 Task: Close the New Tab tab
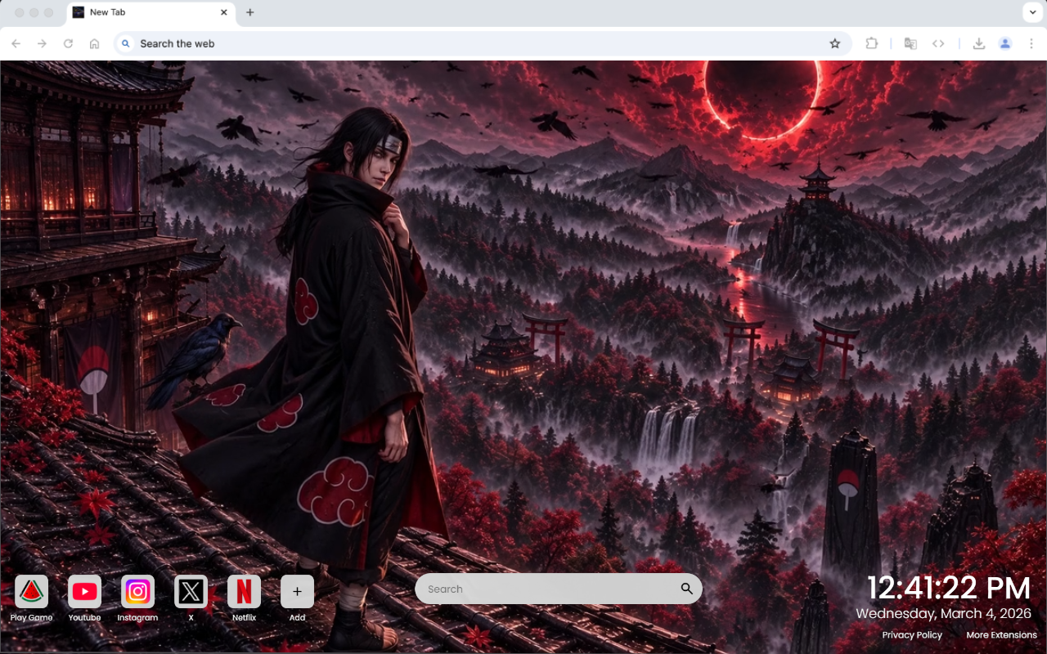pyautogui.click(x=224, y=12)
